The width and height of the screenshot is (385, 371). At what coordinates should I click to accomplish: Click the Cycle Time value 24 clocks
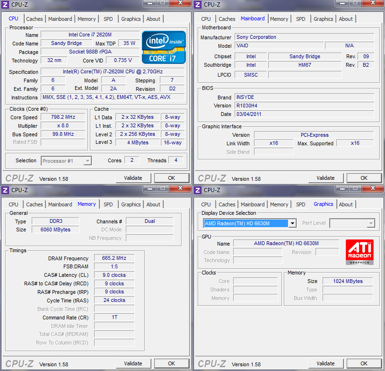click(x=114, y=300)
